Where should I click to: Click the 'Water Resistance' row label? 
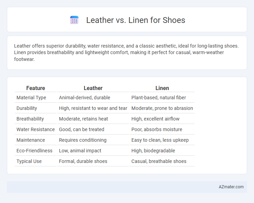pos(36,129)
